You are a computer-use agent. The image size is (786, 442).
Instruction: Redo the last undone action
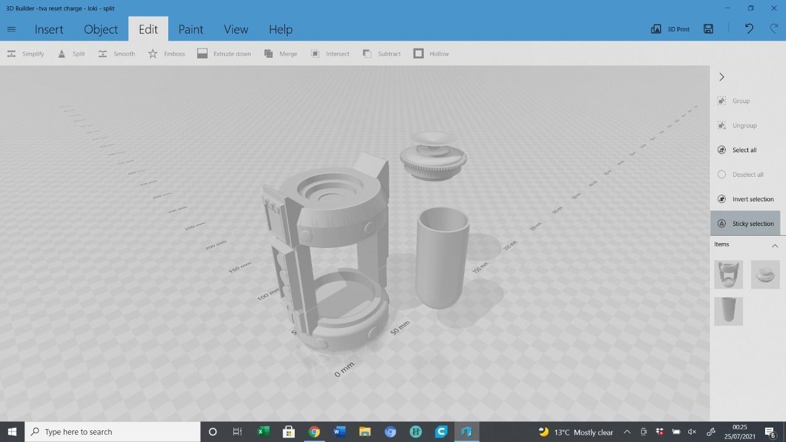(x=774, y=29)
